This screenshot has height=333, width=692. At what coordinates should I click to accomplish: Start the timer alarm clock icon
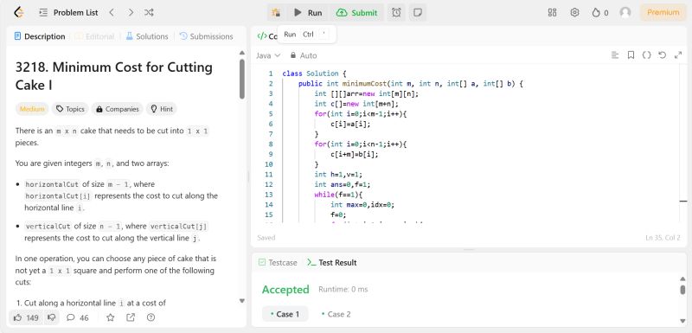[396, 12]
